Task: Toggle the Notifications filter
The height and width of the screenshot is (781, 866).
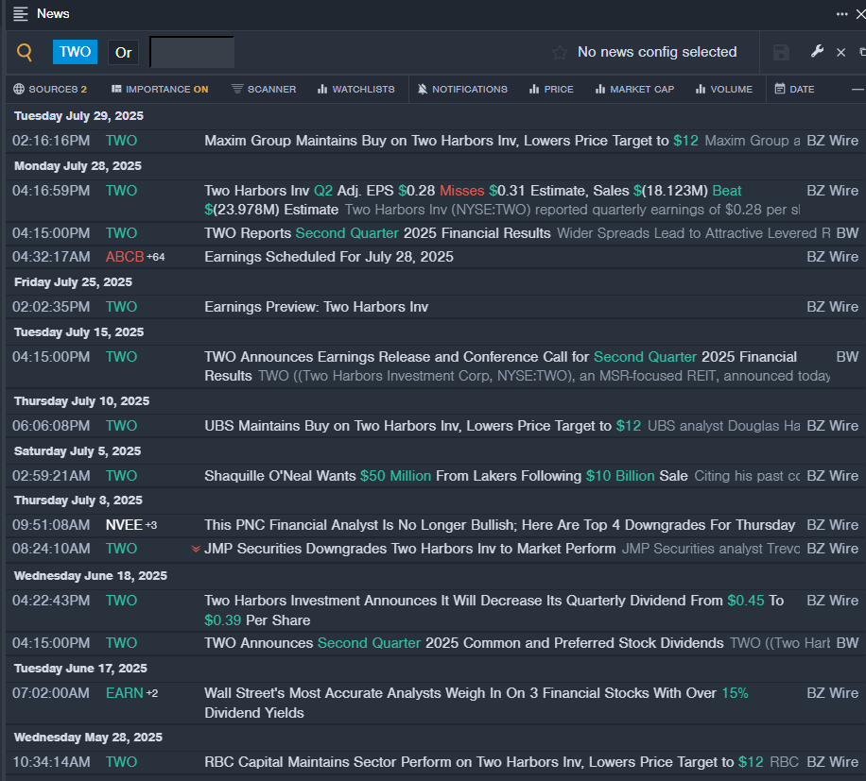Action: click(462, 90)
